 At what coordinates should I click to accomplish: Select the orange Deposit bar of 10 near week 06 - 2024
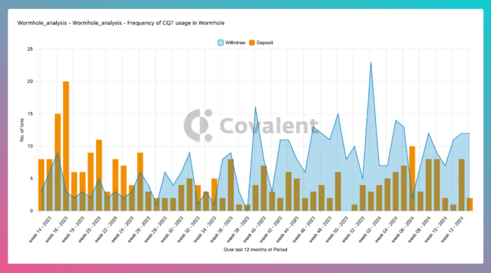(412, 178)
